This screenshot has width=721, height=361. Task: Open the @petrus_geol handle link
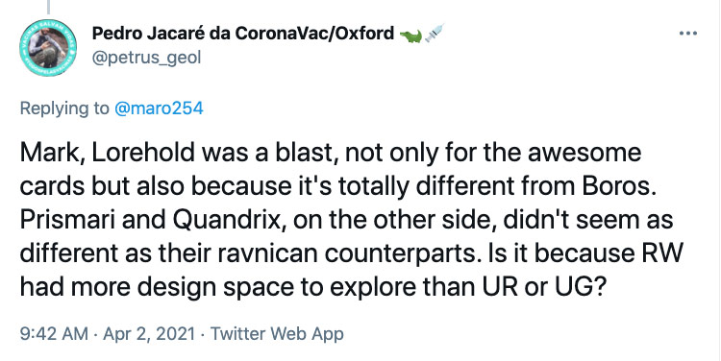pos(147,58)
